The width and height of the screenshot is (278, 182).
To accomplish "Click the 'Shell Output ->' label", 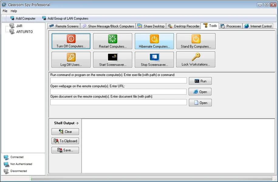I will (66, 123).
